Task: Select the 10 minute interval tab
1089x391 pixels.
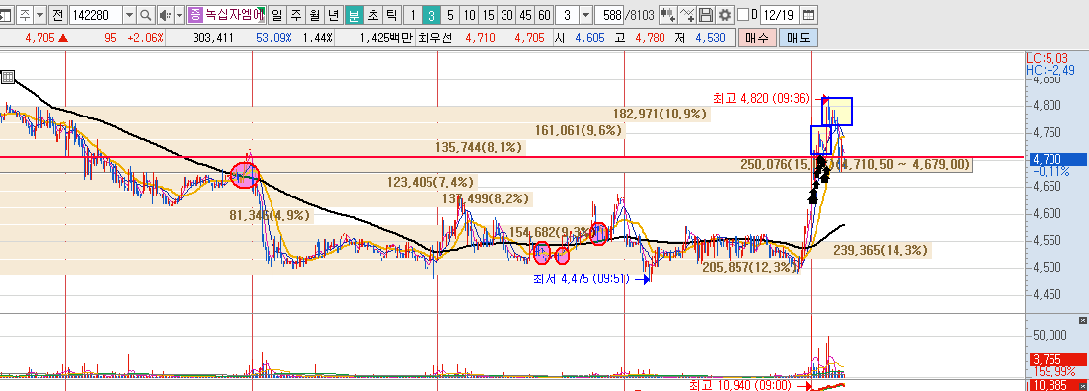Action: pos(470,14)
